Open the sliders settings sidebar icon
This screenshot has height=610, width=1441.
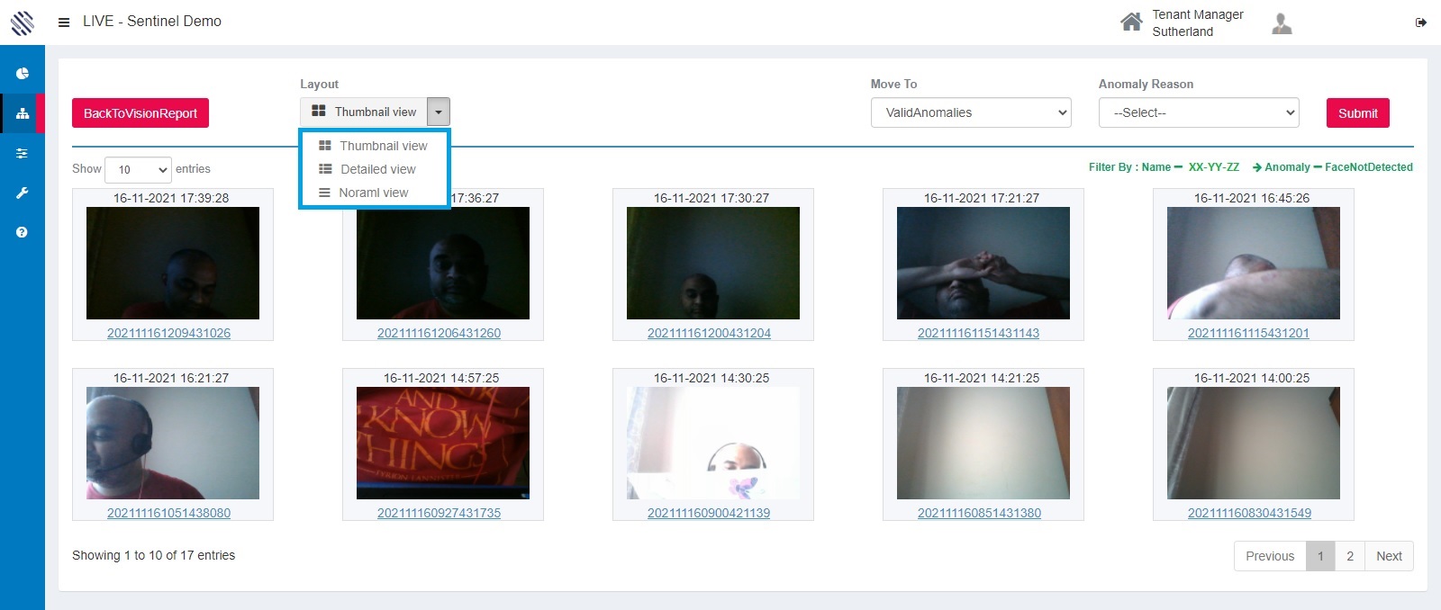coord(23,154)
